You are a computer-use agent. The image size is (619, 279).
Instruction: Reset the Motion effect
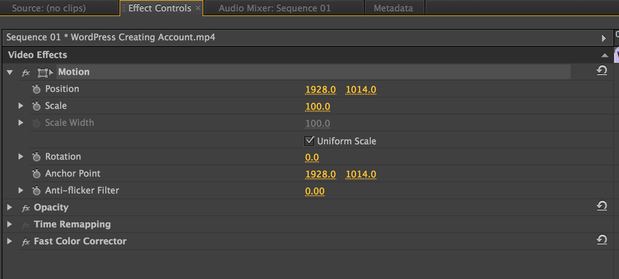(x=602, y=71)
